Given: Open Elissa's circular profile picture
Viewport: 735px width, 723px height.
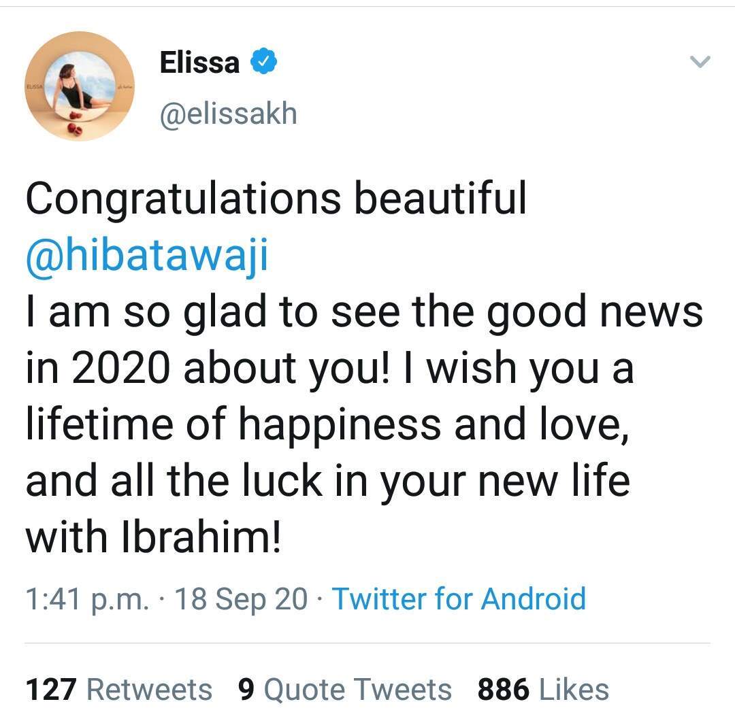Looking at the screenshot, I should [x=80, y=86].
